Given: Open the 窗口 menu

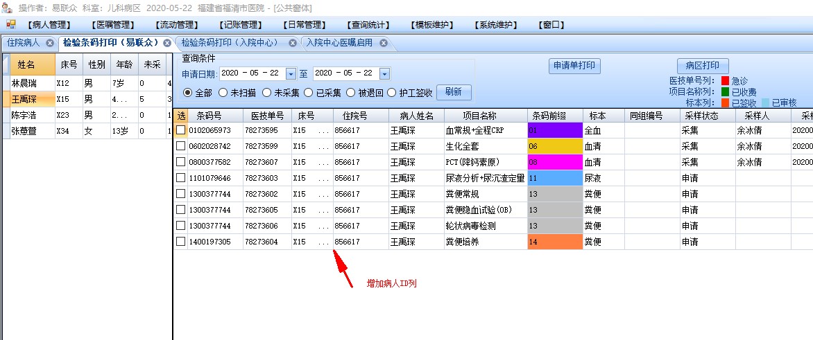Looking at the screenshot, I should (x=551, y=25).
